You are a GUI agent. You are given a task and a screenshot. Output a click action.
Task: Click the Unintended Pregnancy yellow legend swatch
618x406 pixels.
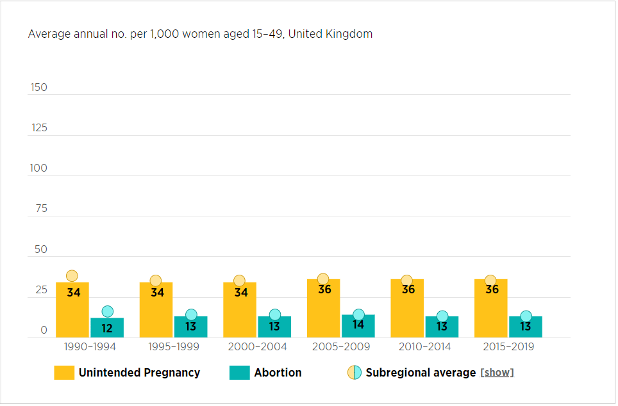coord(64,373)
